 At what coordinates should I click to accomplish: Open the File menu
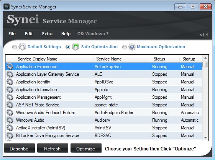coord(12,34)
